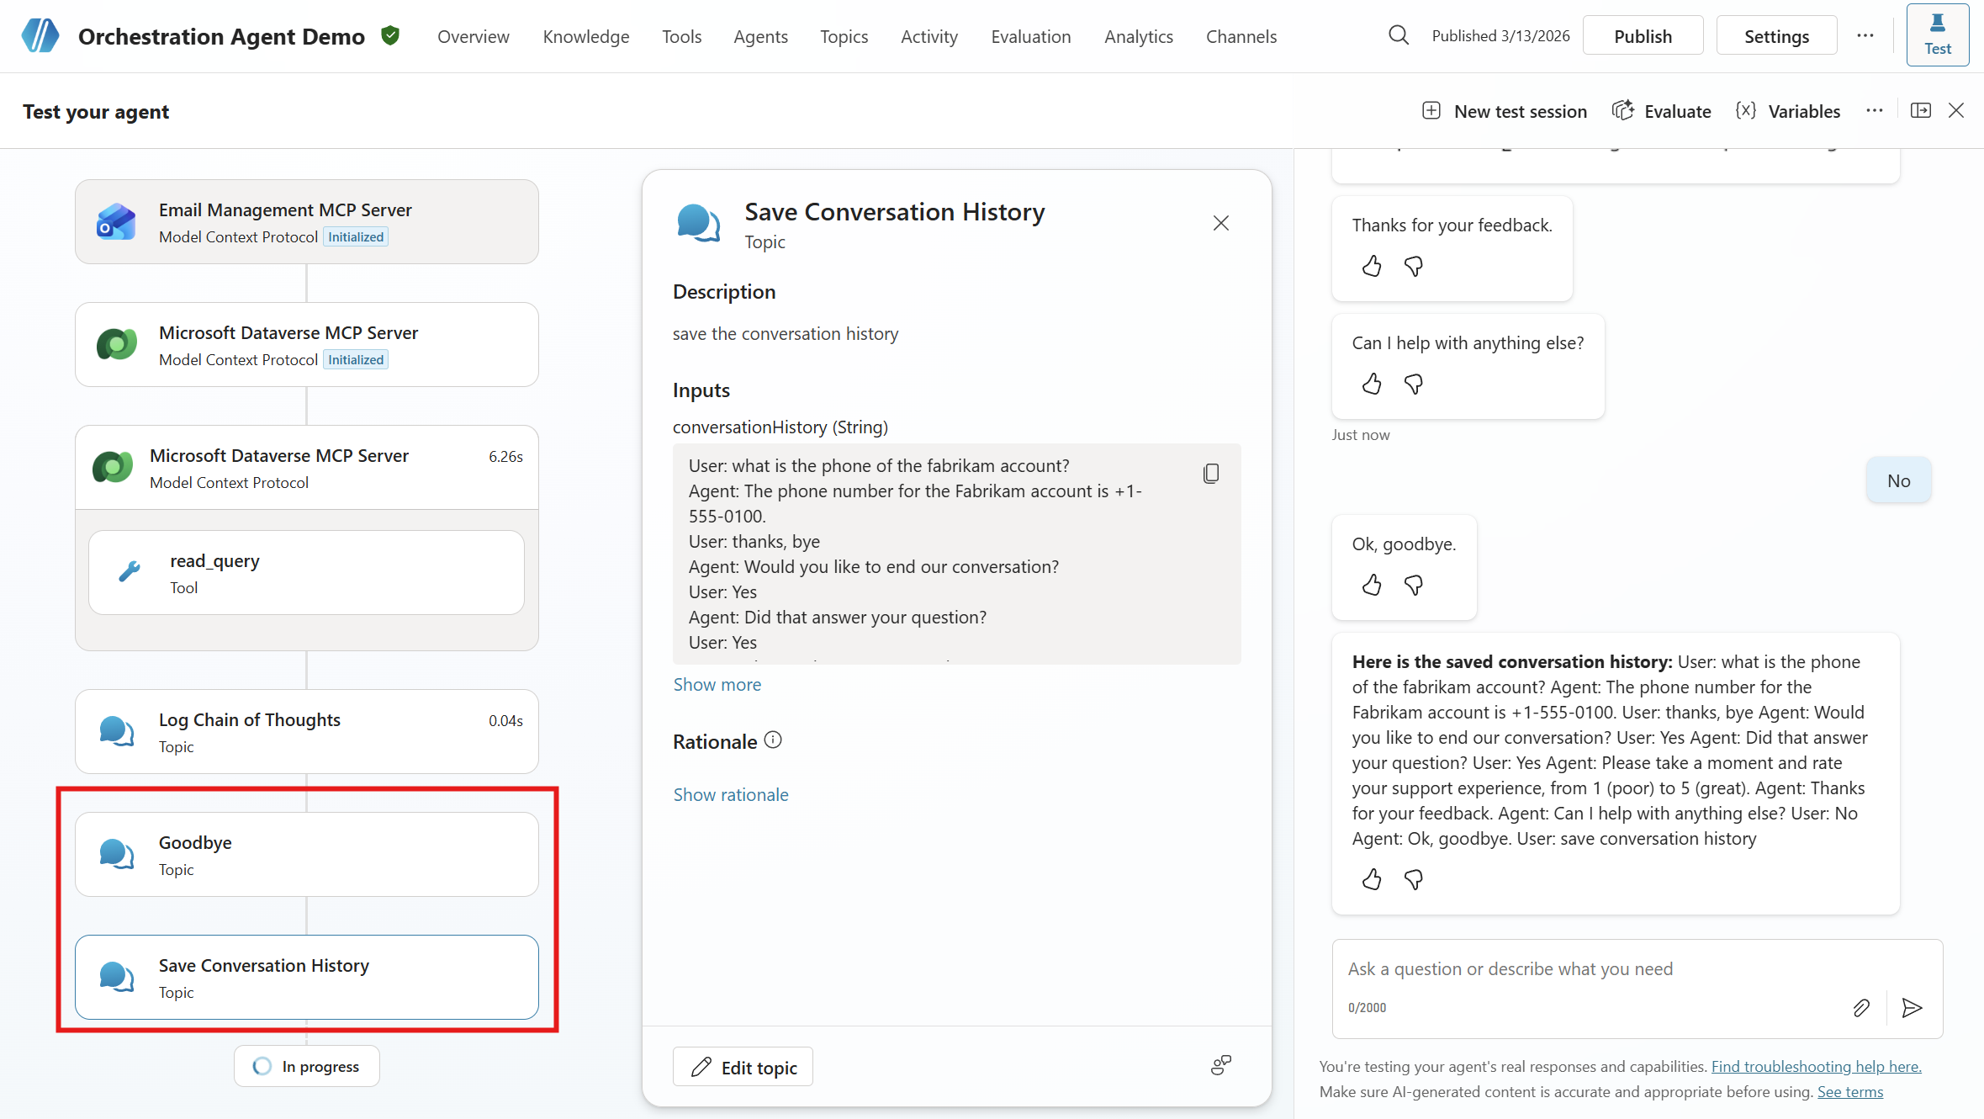The image size is (1984, 1119).
Task: Thumbs up the saved conversation history message
Action: point(1372,880)
